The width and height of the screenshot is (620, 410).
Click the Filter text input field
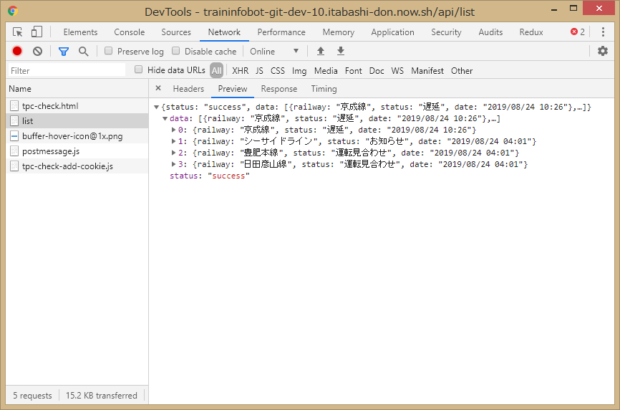click(x=67, y=70)
